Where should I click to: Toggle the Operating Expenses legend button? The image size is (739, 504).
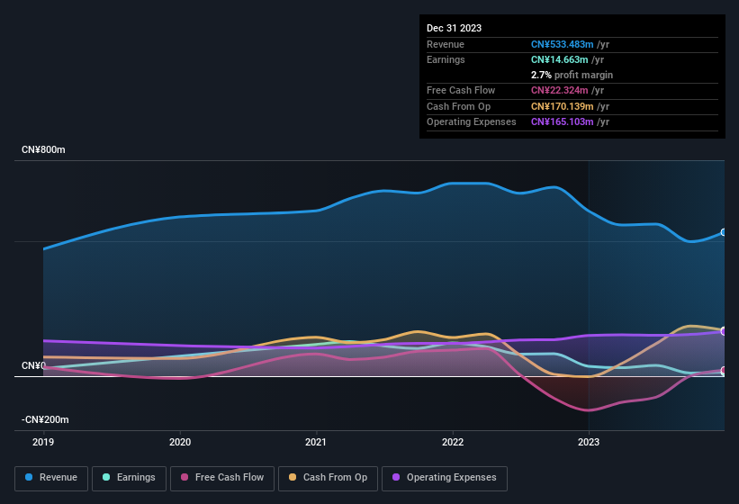445,478
